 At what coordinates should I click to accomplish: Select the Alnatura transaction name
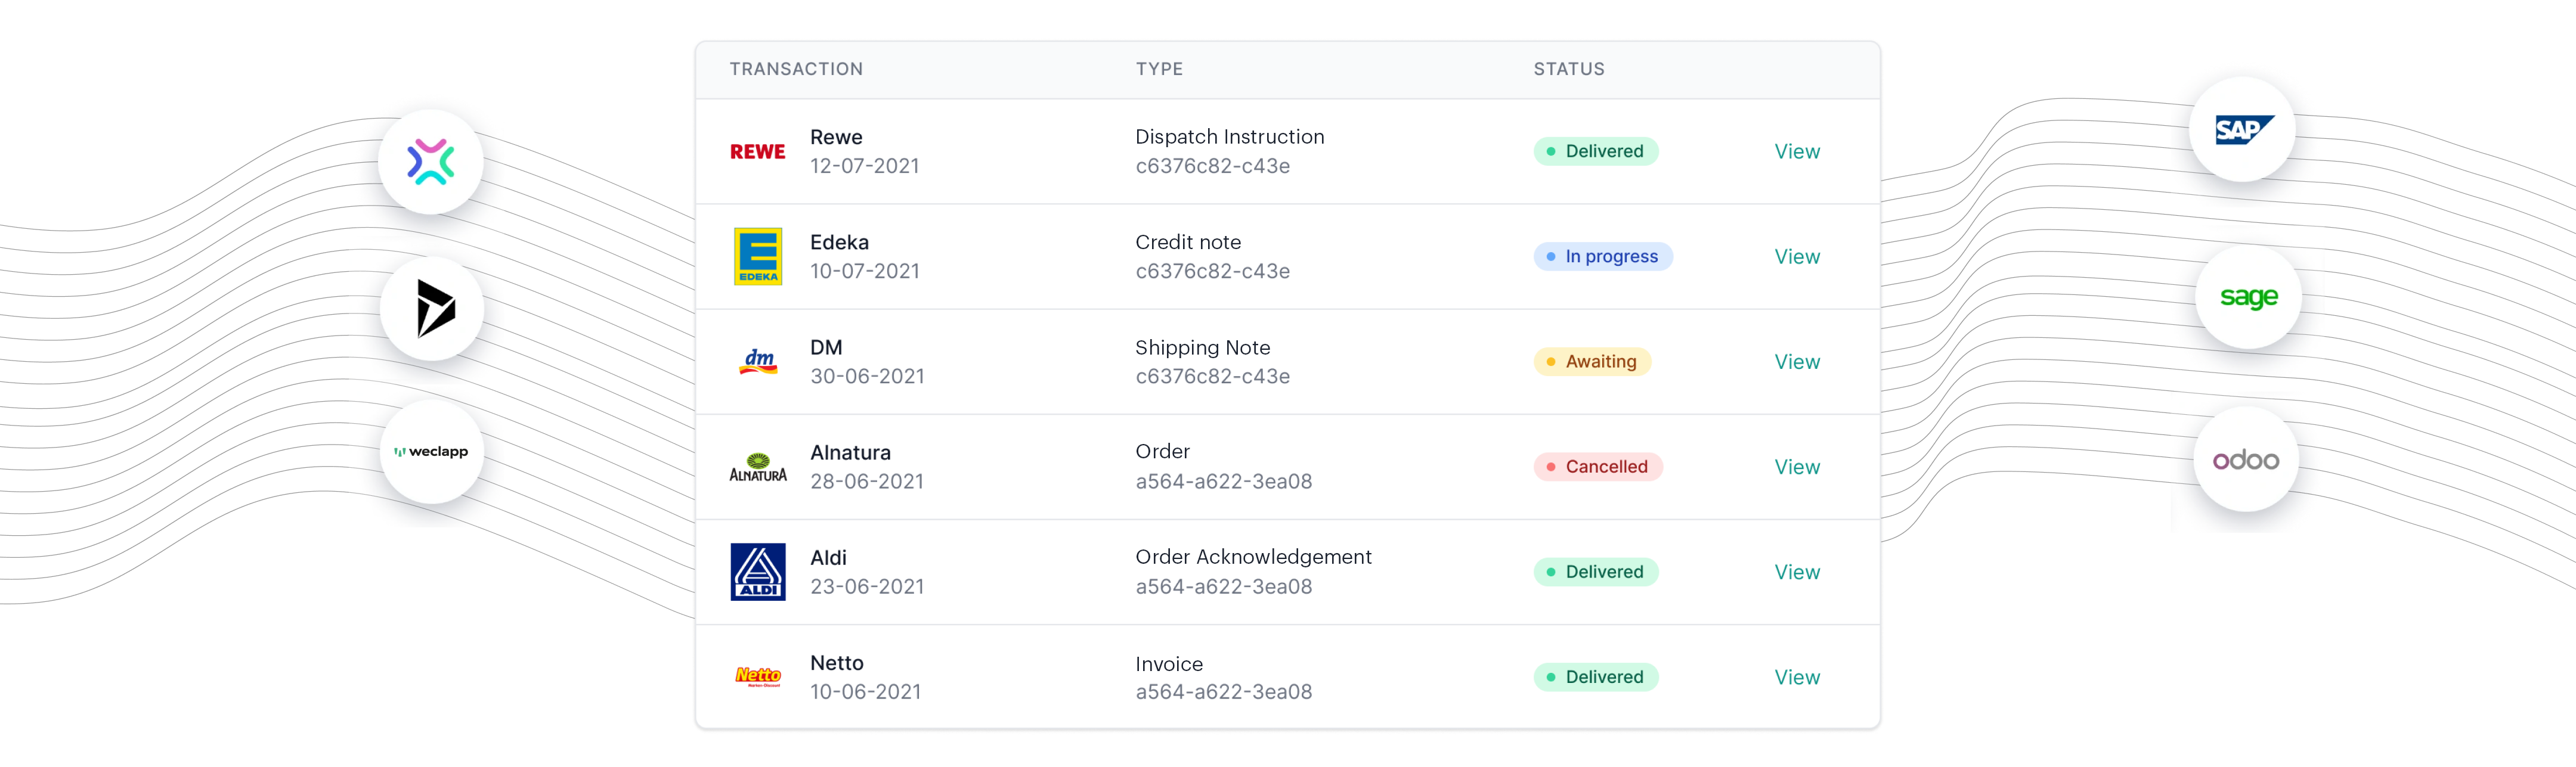(850, 452)
